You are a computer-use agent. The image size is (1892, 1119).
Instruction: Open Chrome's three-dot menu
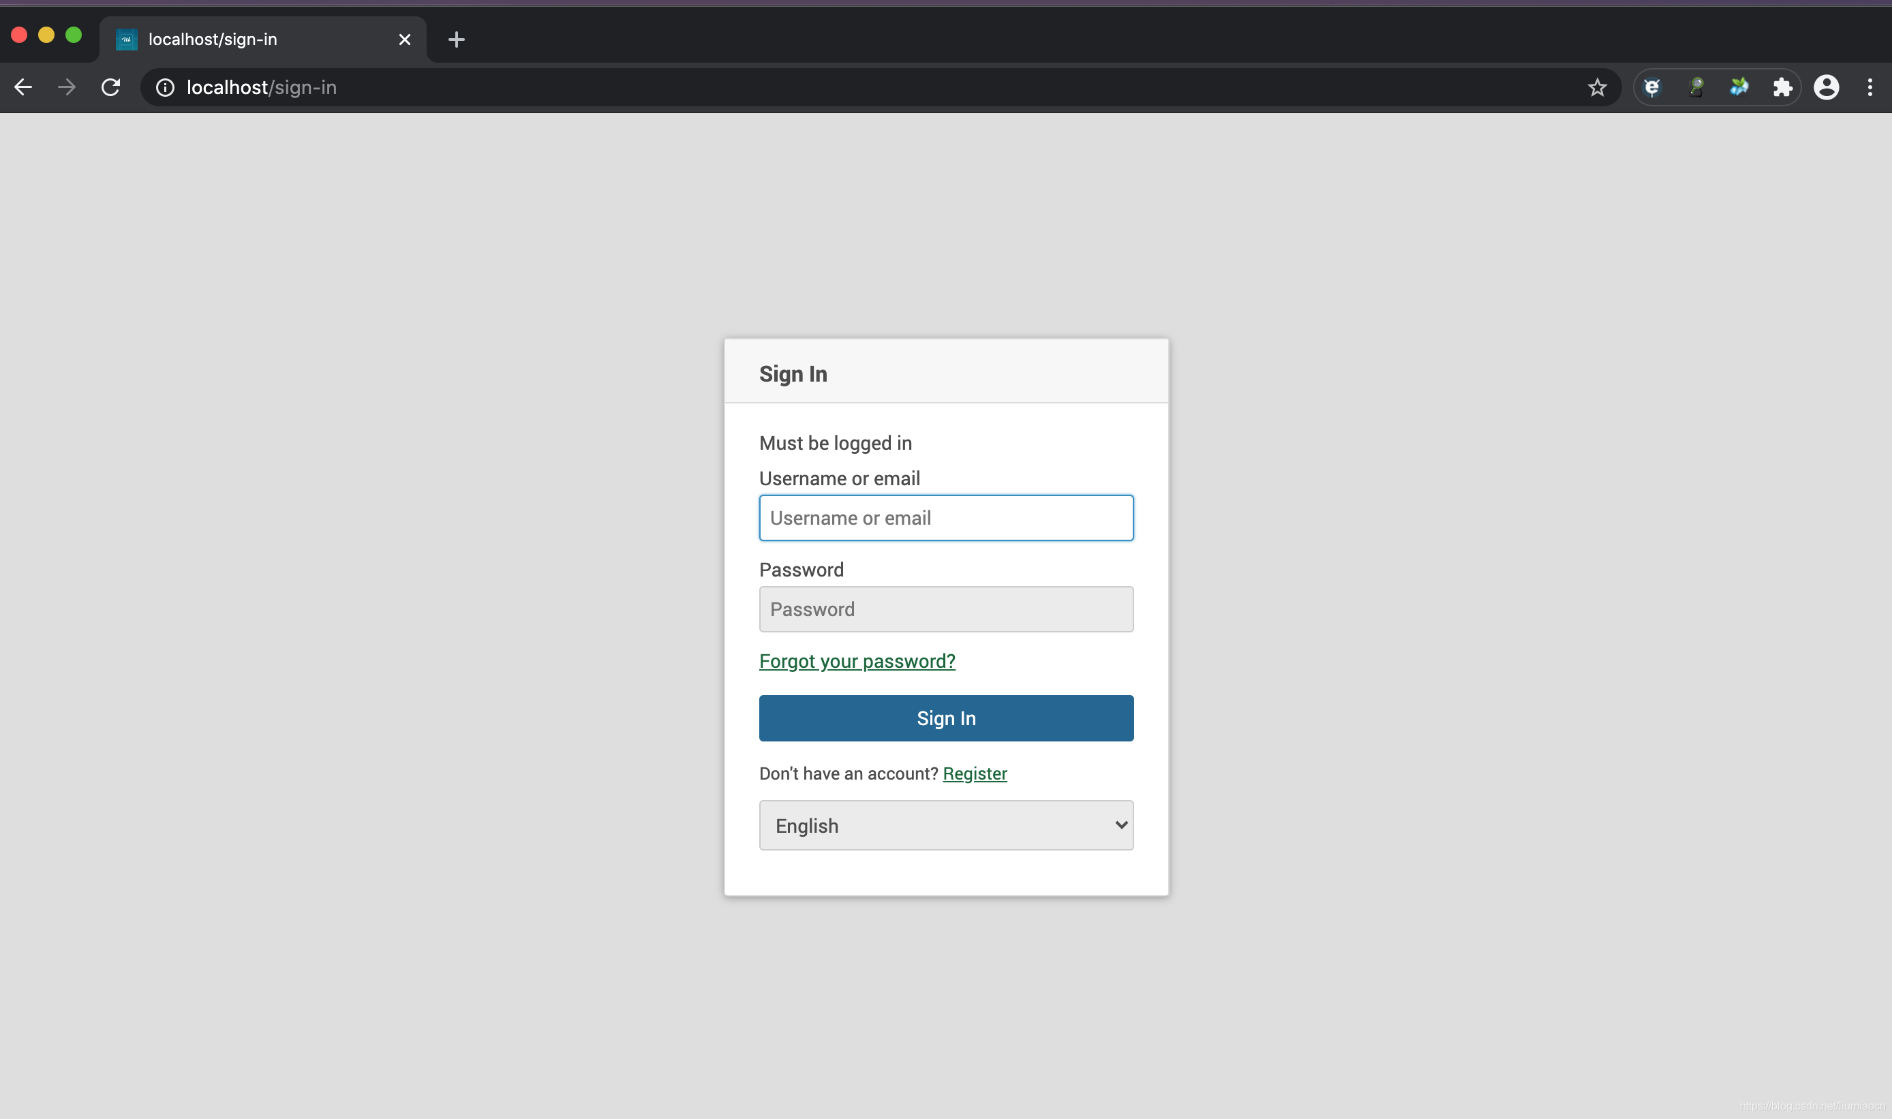click(1870, 87)
